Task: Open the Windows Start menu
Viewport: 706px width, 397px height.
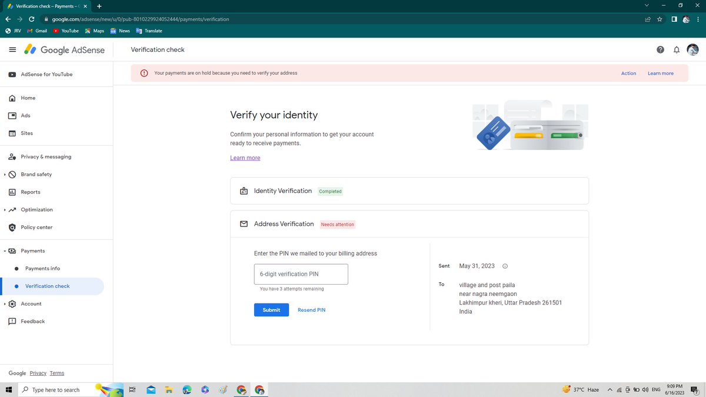Action: coord(9,389)
